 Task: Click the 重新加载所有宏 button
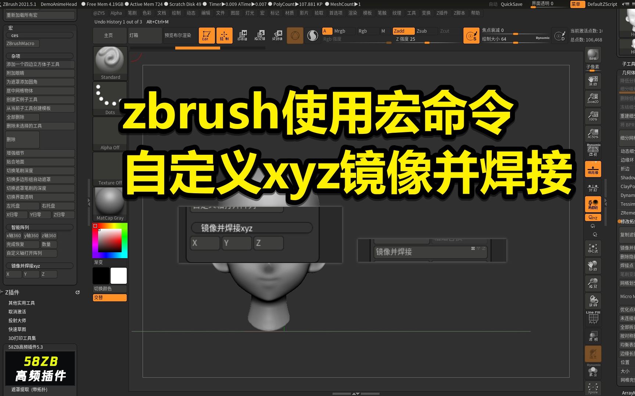39,15
